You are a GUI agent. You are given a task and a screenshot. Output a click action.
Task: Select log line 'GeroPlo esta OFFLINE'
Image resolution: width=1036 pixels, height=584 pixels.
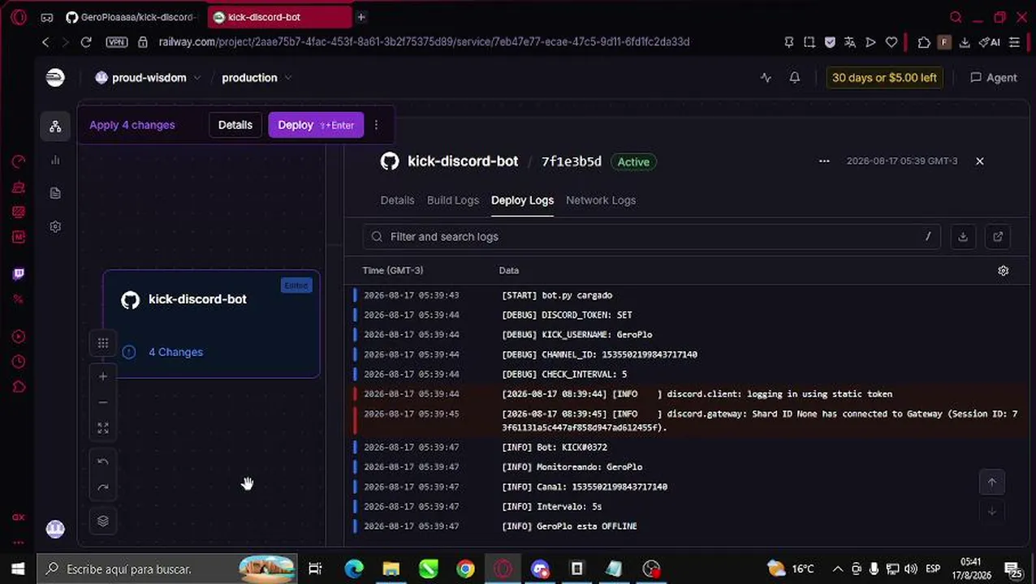tap(686, 526)
